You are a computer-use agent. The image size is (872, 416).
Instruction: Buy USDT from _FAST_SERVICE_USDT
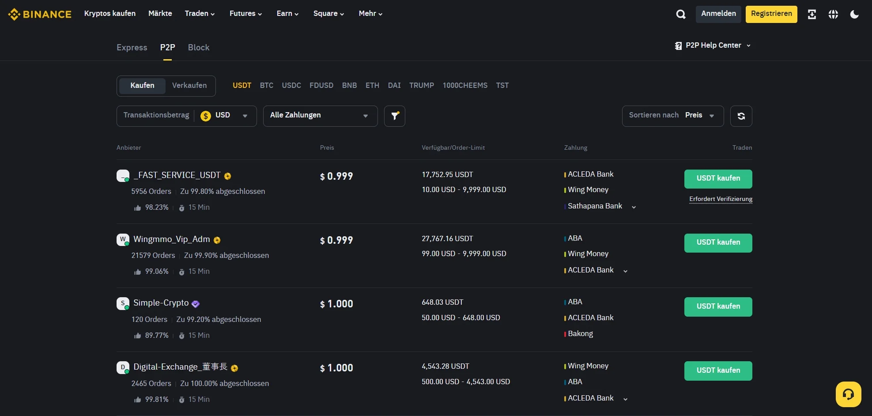coord(718,179)
